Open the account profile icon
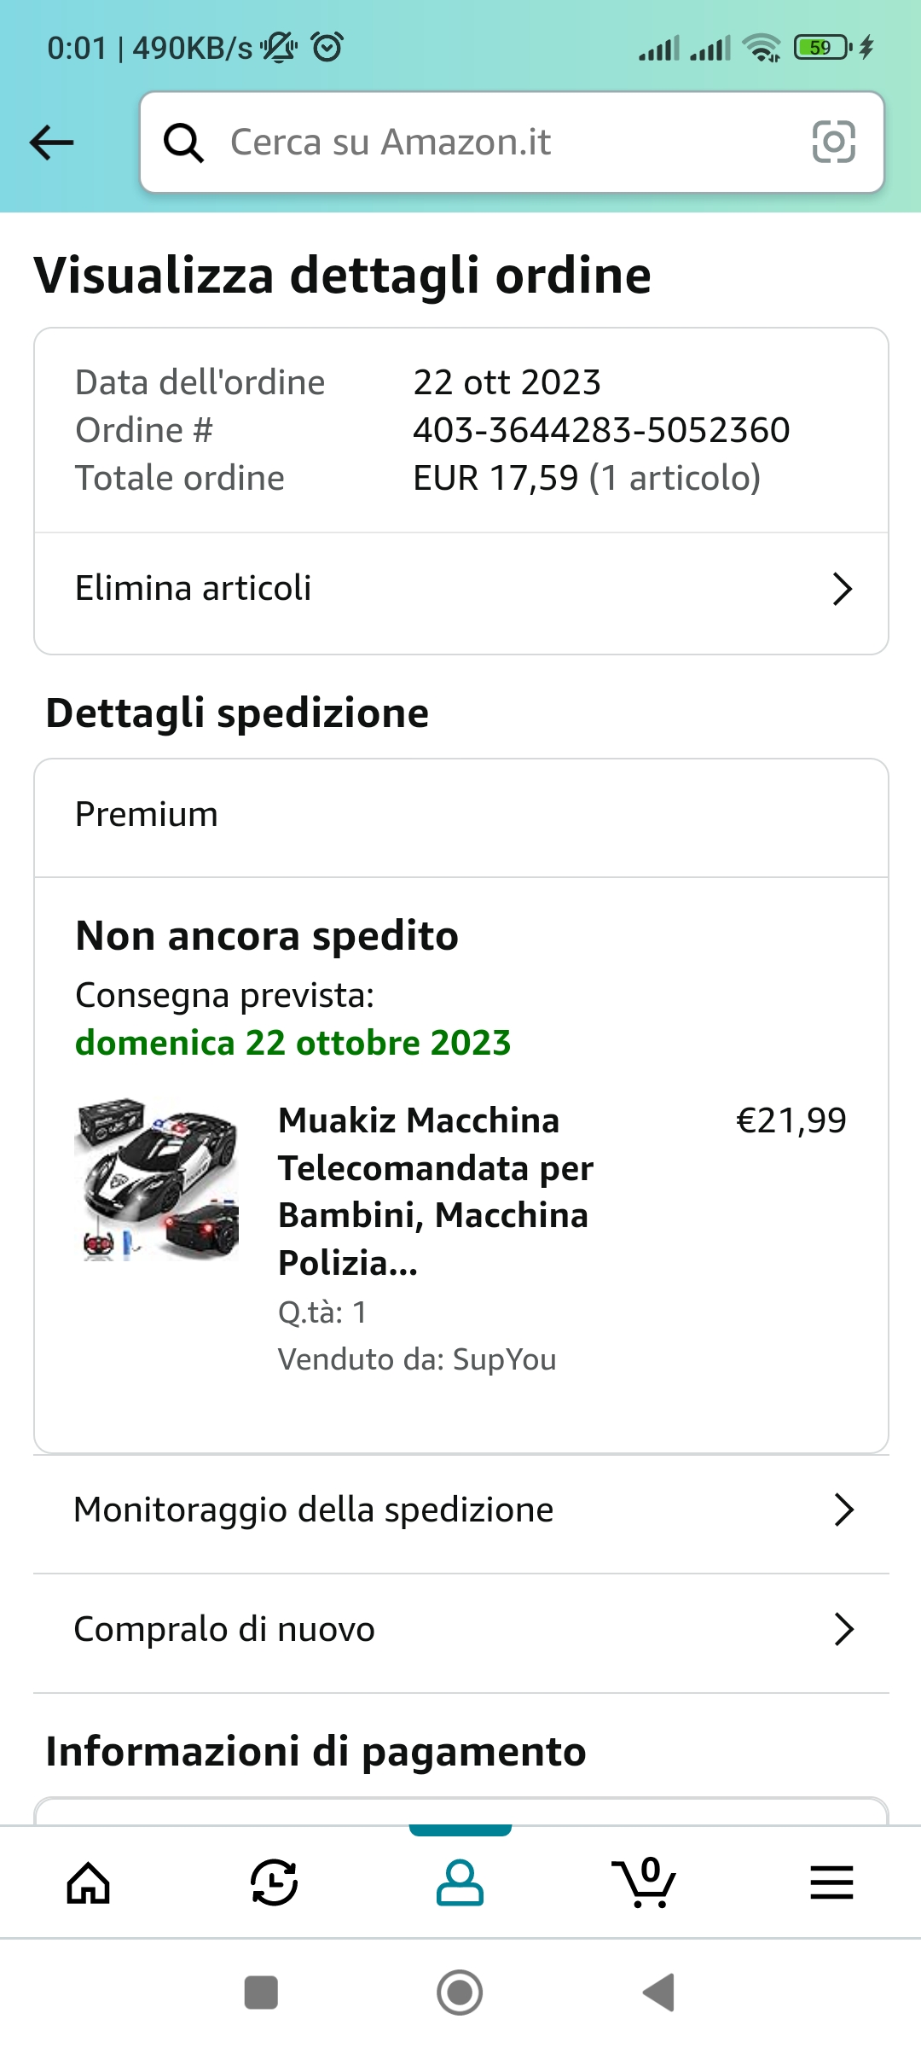The width and height of the screenshot is (921, 2048). point(460,1882)
